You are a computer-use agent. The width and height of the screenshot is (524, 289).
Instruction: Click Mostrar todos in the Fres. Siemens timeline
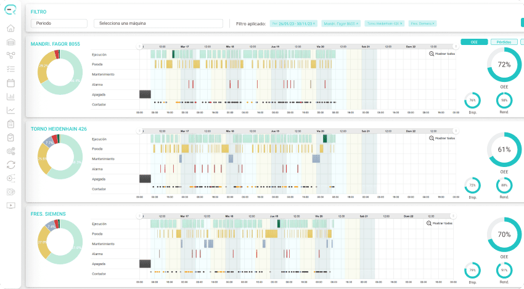pos(440,223)
